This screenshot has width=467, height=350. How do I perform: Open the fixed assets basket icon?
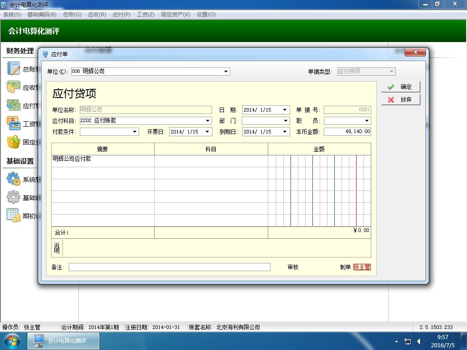click(13, 142)
